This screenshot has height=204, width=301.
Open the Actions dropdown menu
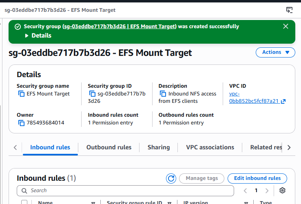point(275,52)
